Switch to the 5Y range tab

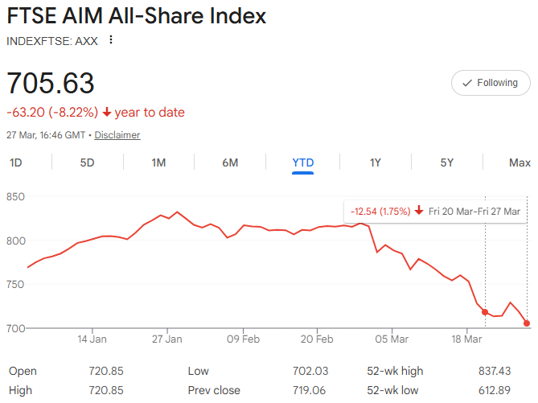click(x=447, y=162)
